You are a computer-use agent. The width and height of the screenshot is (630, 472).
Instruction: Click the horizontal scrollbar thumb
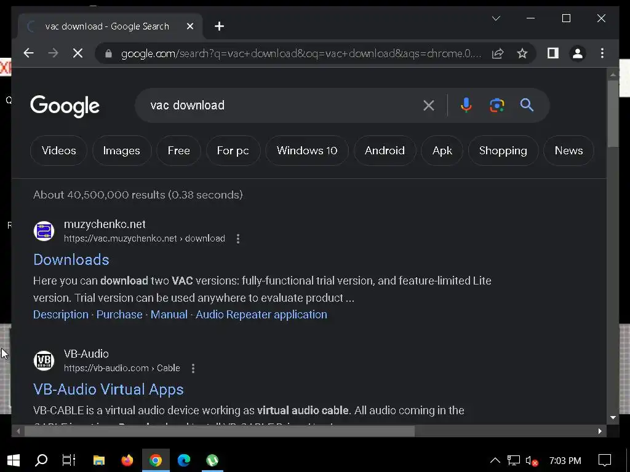220,431
